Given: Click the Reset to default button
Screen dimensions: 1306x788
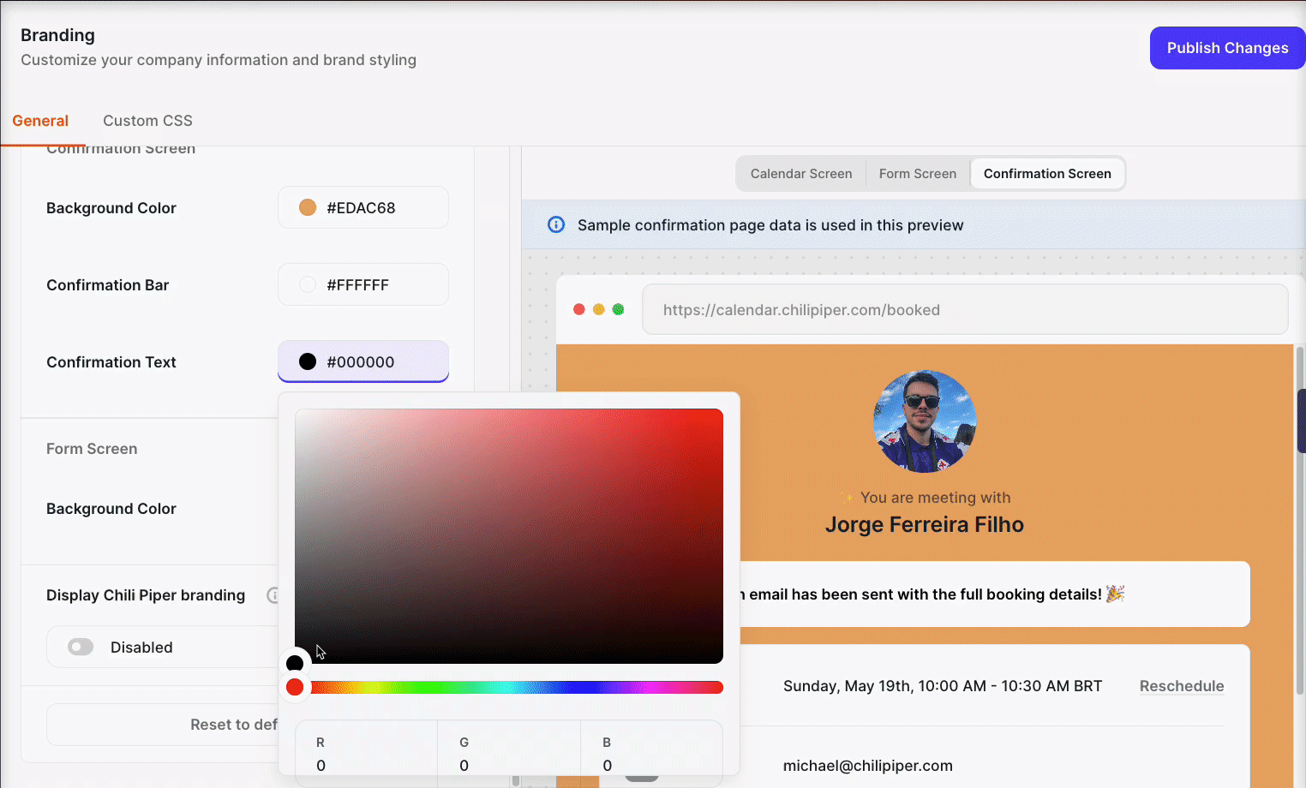Looking at the screenshot, I should (163, 725).
